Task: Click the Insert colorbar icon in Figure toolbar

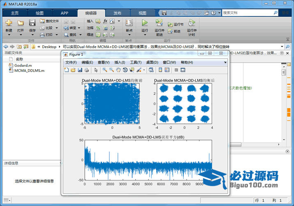Action: tap(161, 70)
